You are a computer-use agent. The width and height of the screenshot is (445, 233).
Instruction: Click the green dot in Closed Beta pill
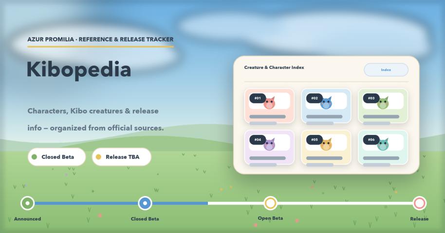coord(35,157)
